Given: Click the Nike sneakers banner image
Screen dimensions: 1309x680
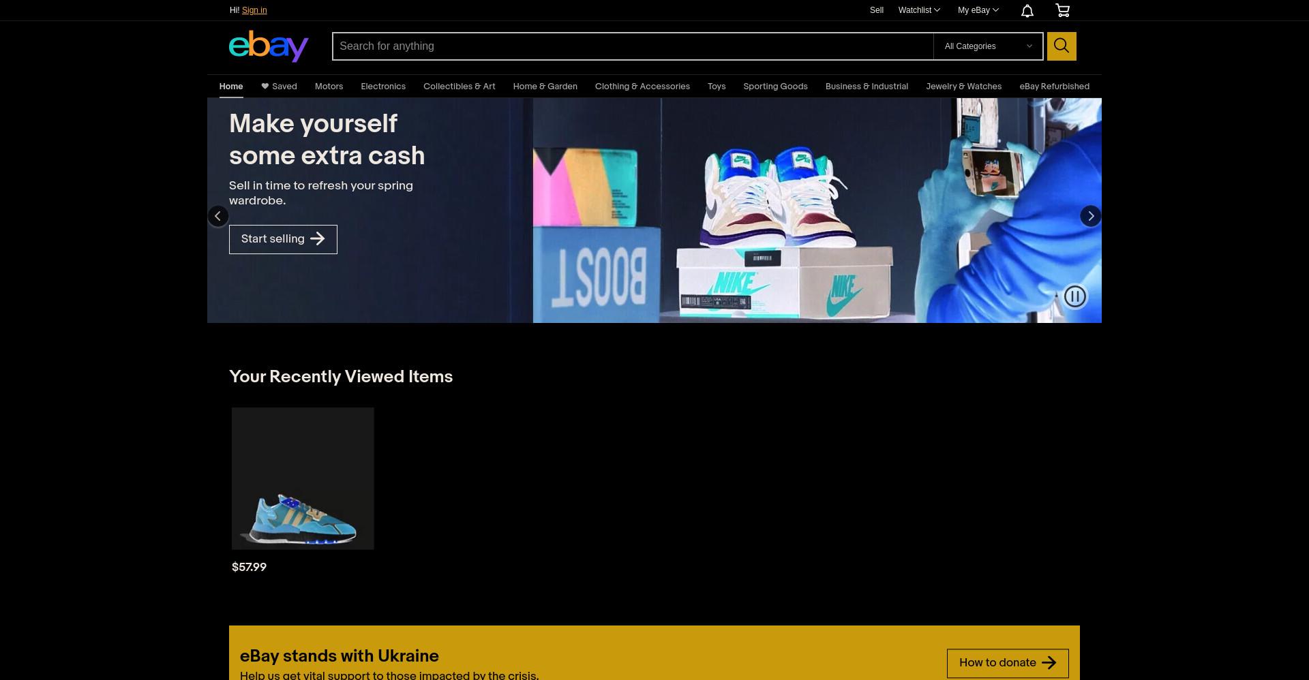Looking at the screenshot, I should pyautogui.click(x=817, y=211).
